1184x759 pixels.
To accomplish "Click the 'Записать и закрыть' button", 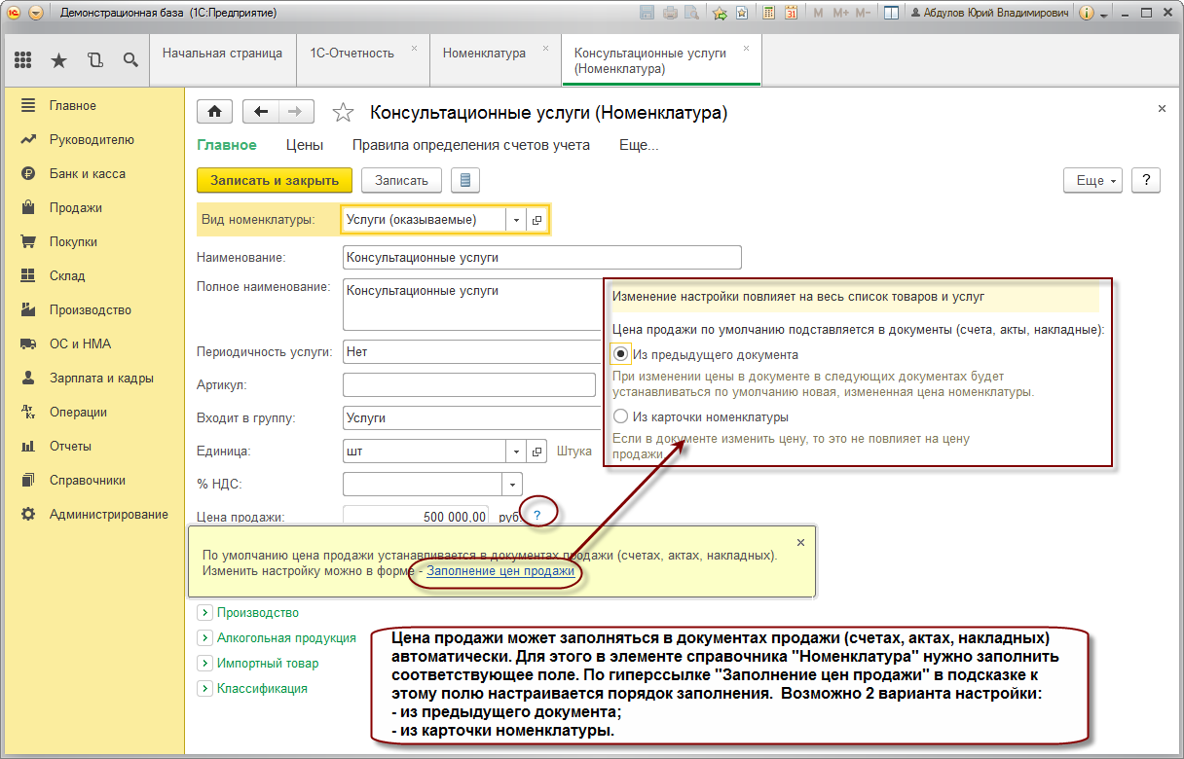I will click(x=275, y=180).
